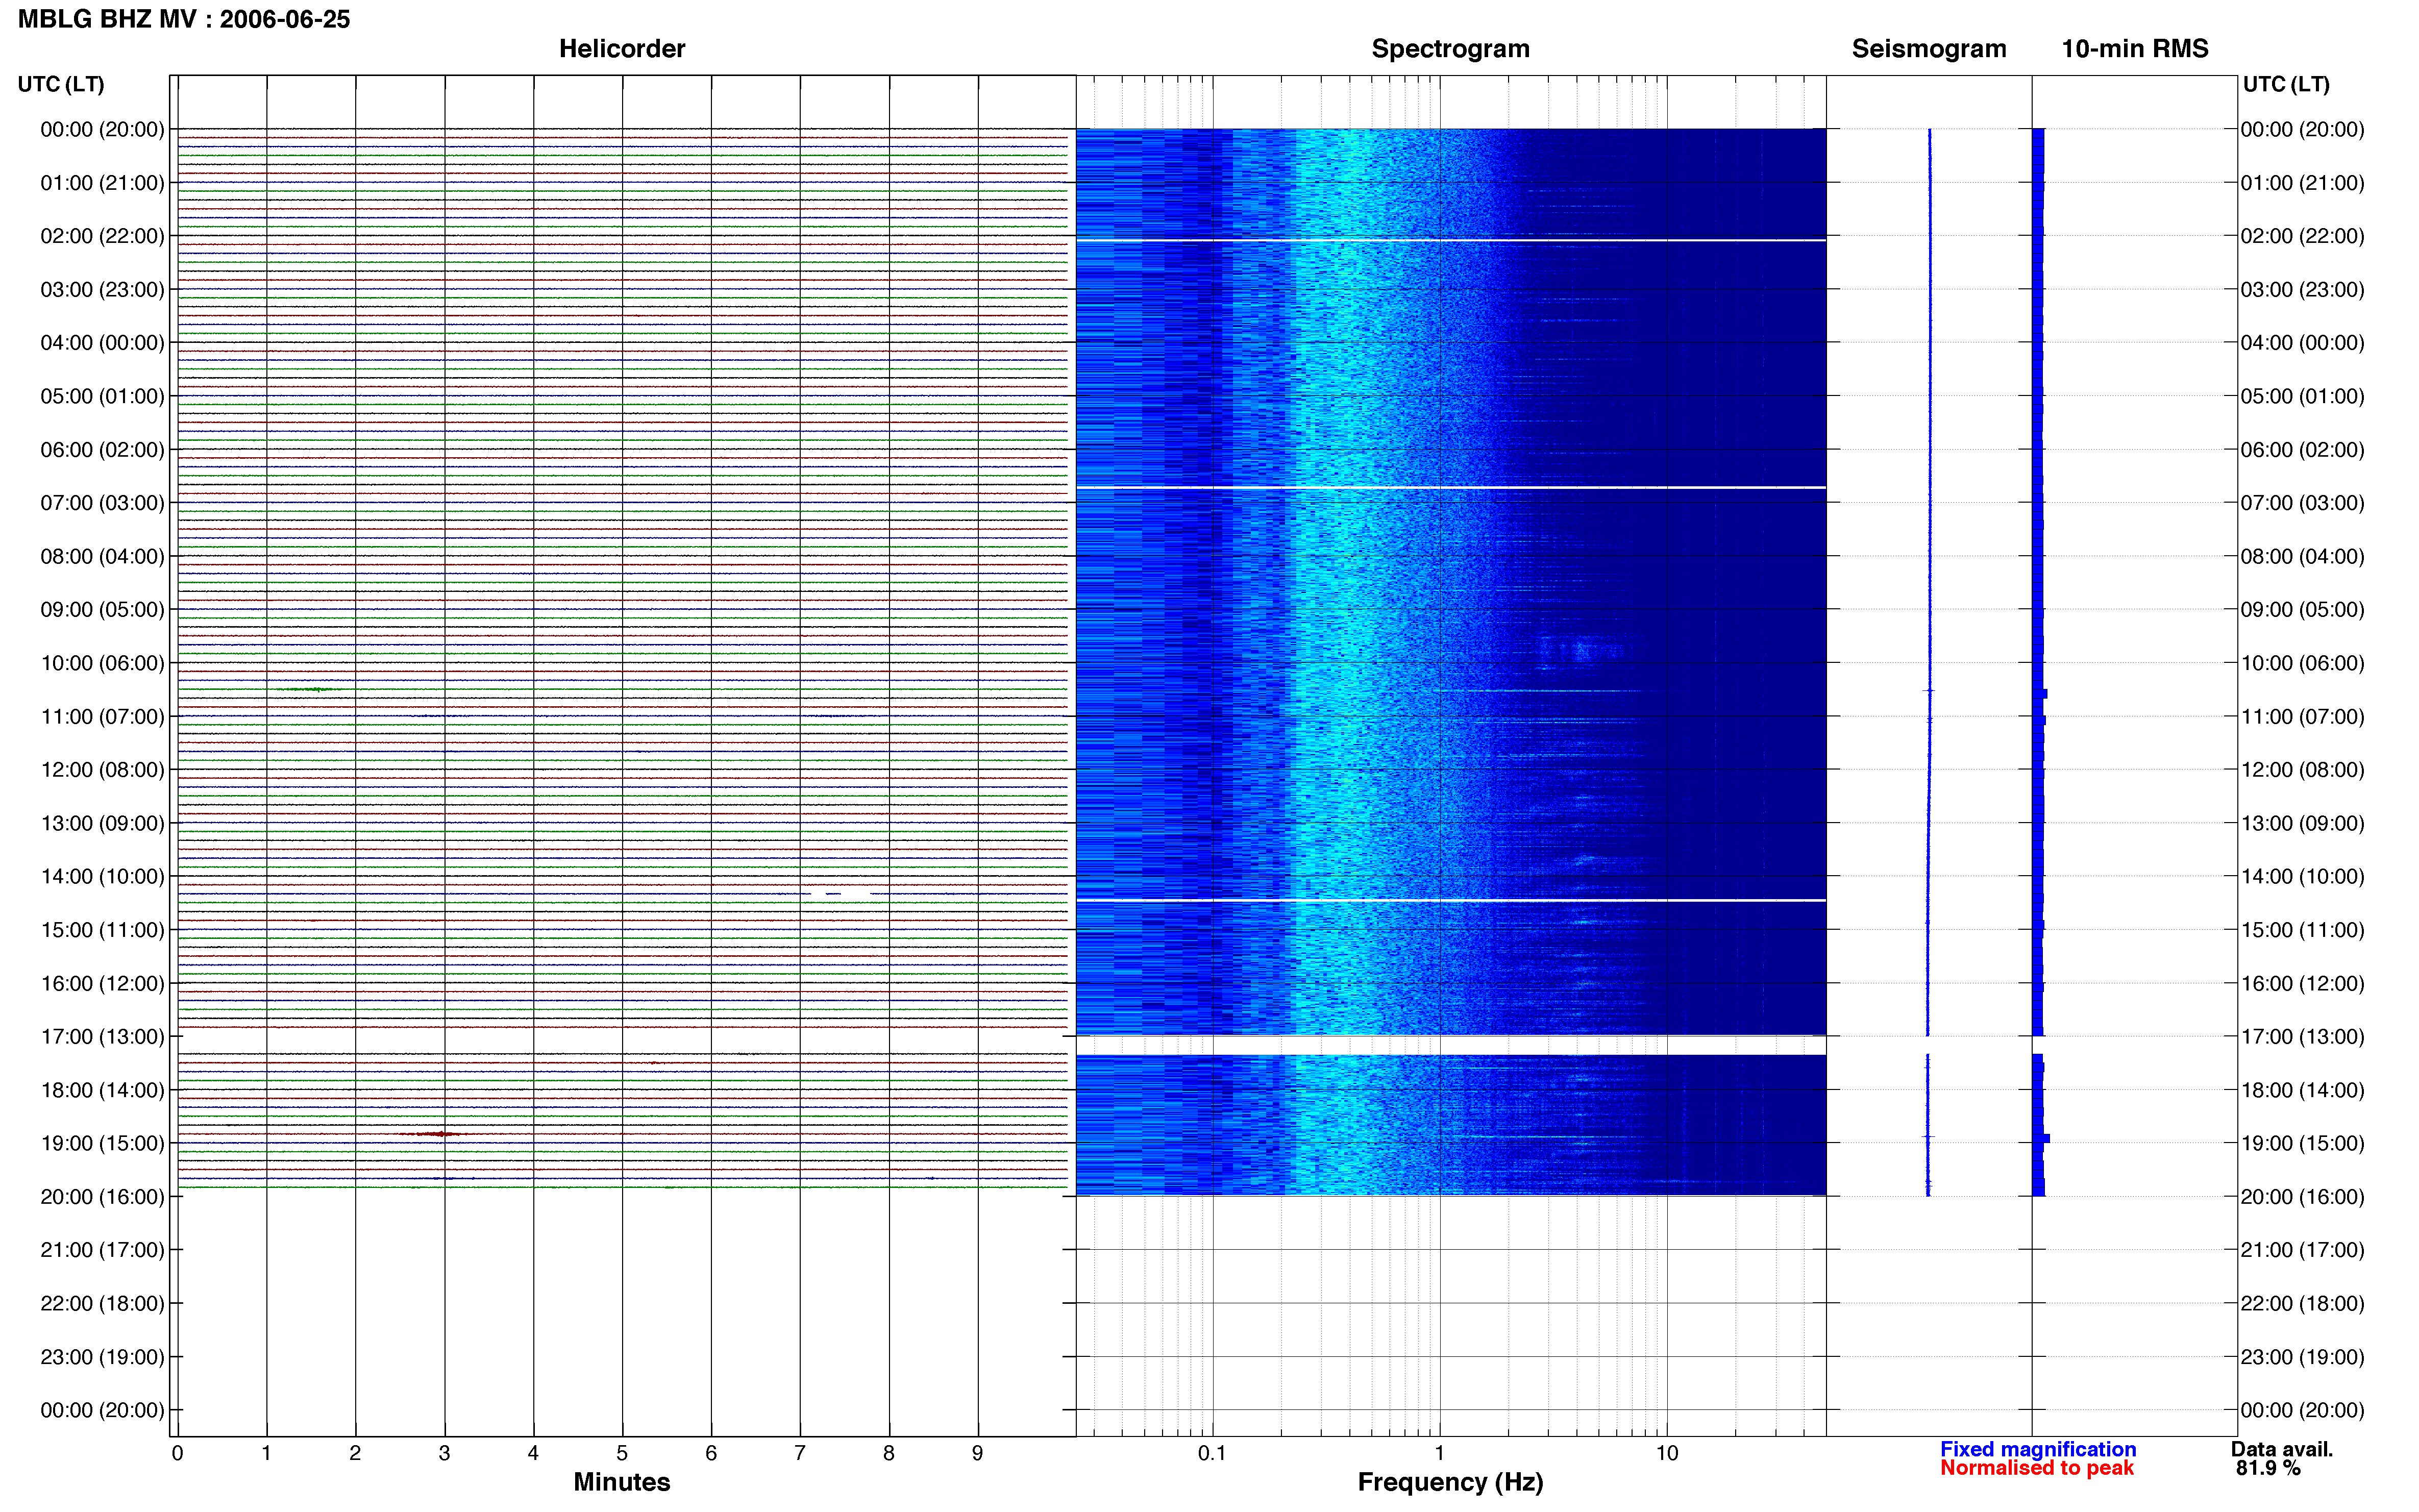
Task: Click the left '03:00 (23:00)' time label
Action: [x=102, y=290]
